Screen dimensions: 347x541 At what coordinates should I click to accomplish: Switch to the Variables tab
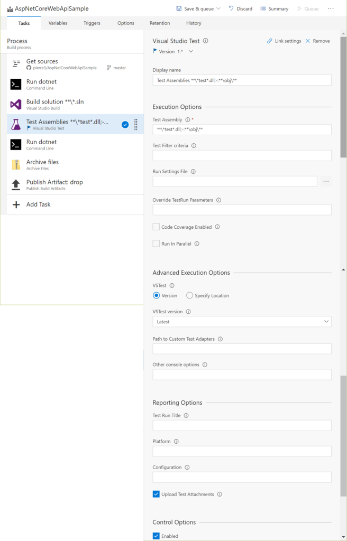click(x=58, y=23)
